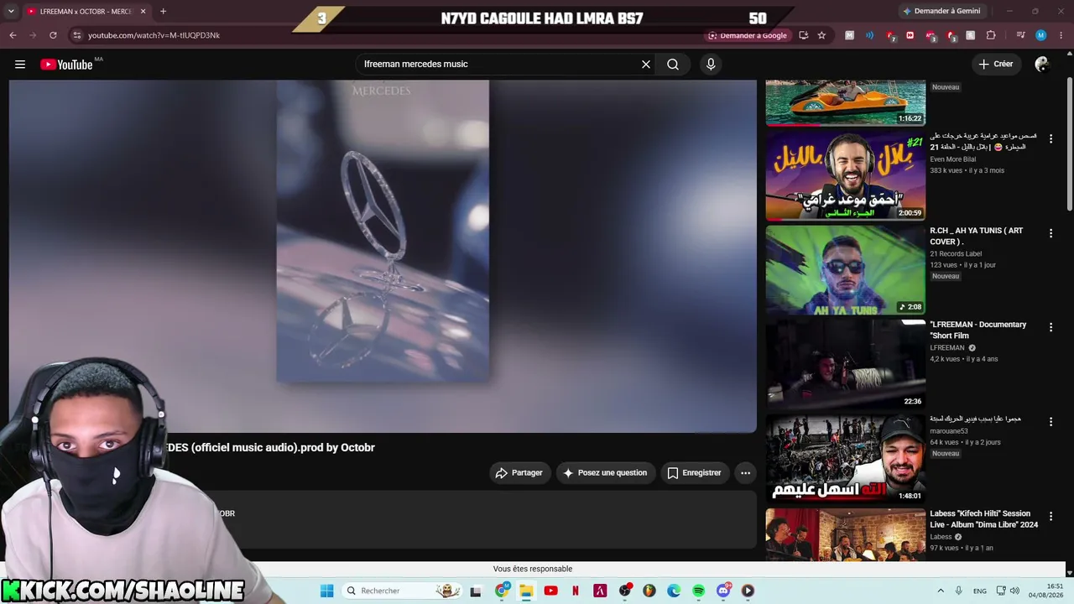Viewport: 1074px width, 604px height.
Task: Open File Explorer from the taskbar
Action: click(x=526, y=591)
